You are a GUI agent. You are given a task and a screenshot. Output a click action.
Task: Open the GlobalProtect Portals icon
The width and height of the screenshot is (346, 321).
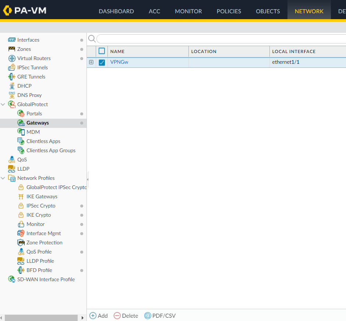[x=21, y=114]
